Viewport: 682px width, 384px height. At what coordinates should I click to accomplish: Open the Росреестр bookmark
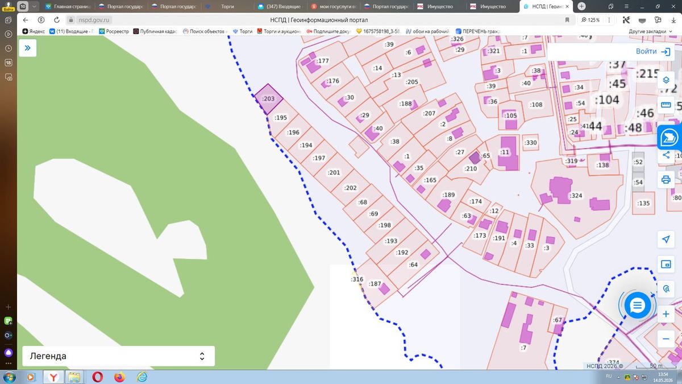pyautogui.click(x=114, y=31)
